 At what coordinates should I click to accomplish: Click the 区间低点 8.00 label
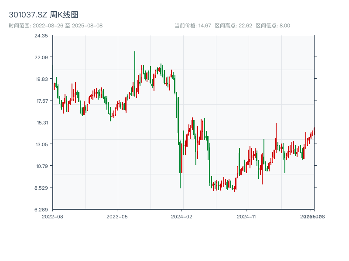click(273, 26)
